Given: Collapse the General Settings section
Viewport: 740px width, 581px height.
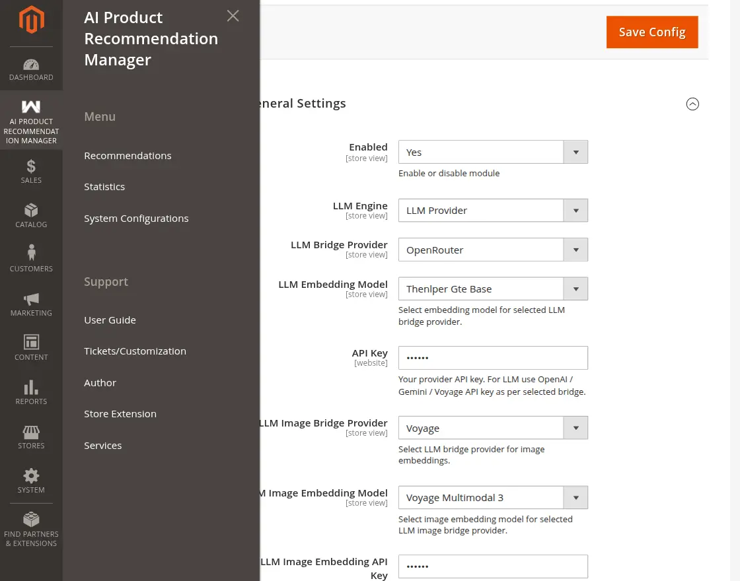Looking at the screenshot, I should point(692,104).
